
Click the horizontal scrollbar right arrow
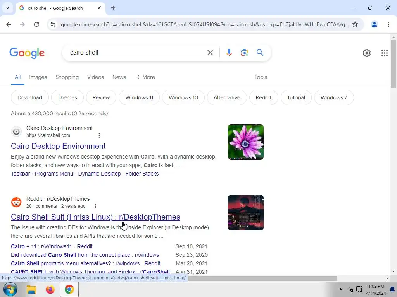click(387, 278)
